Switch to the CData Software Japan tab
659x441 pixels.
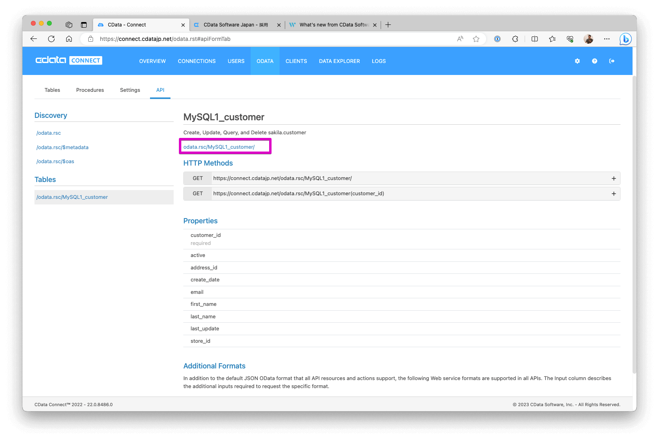tap(236, 25)
